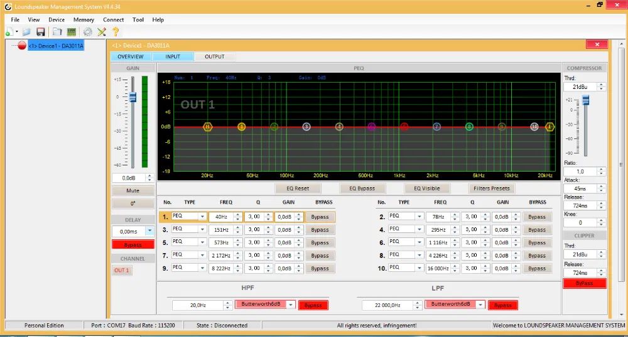Click the empty folder toolbar icon

57,32
